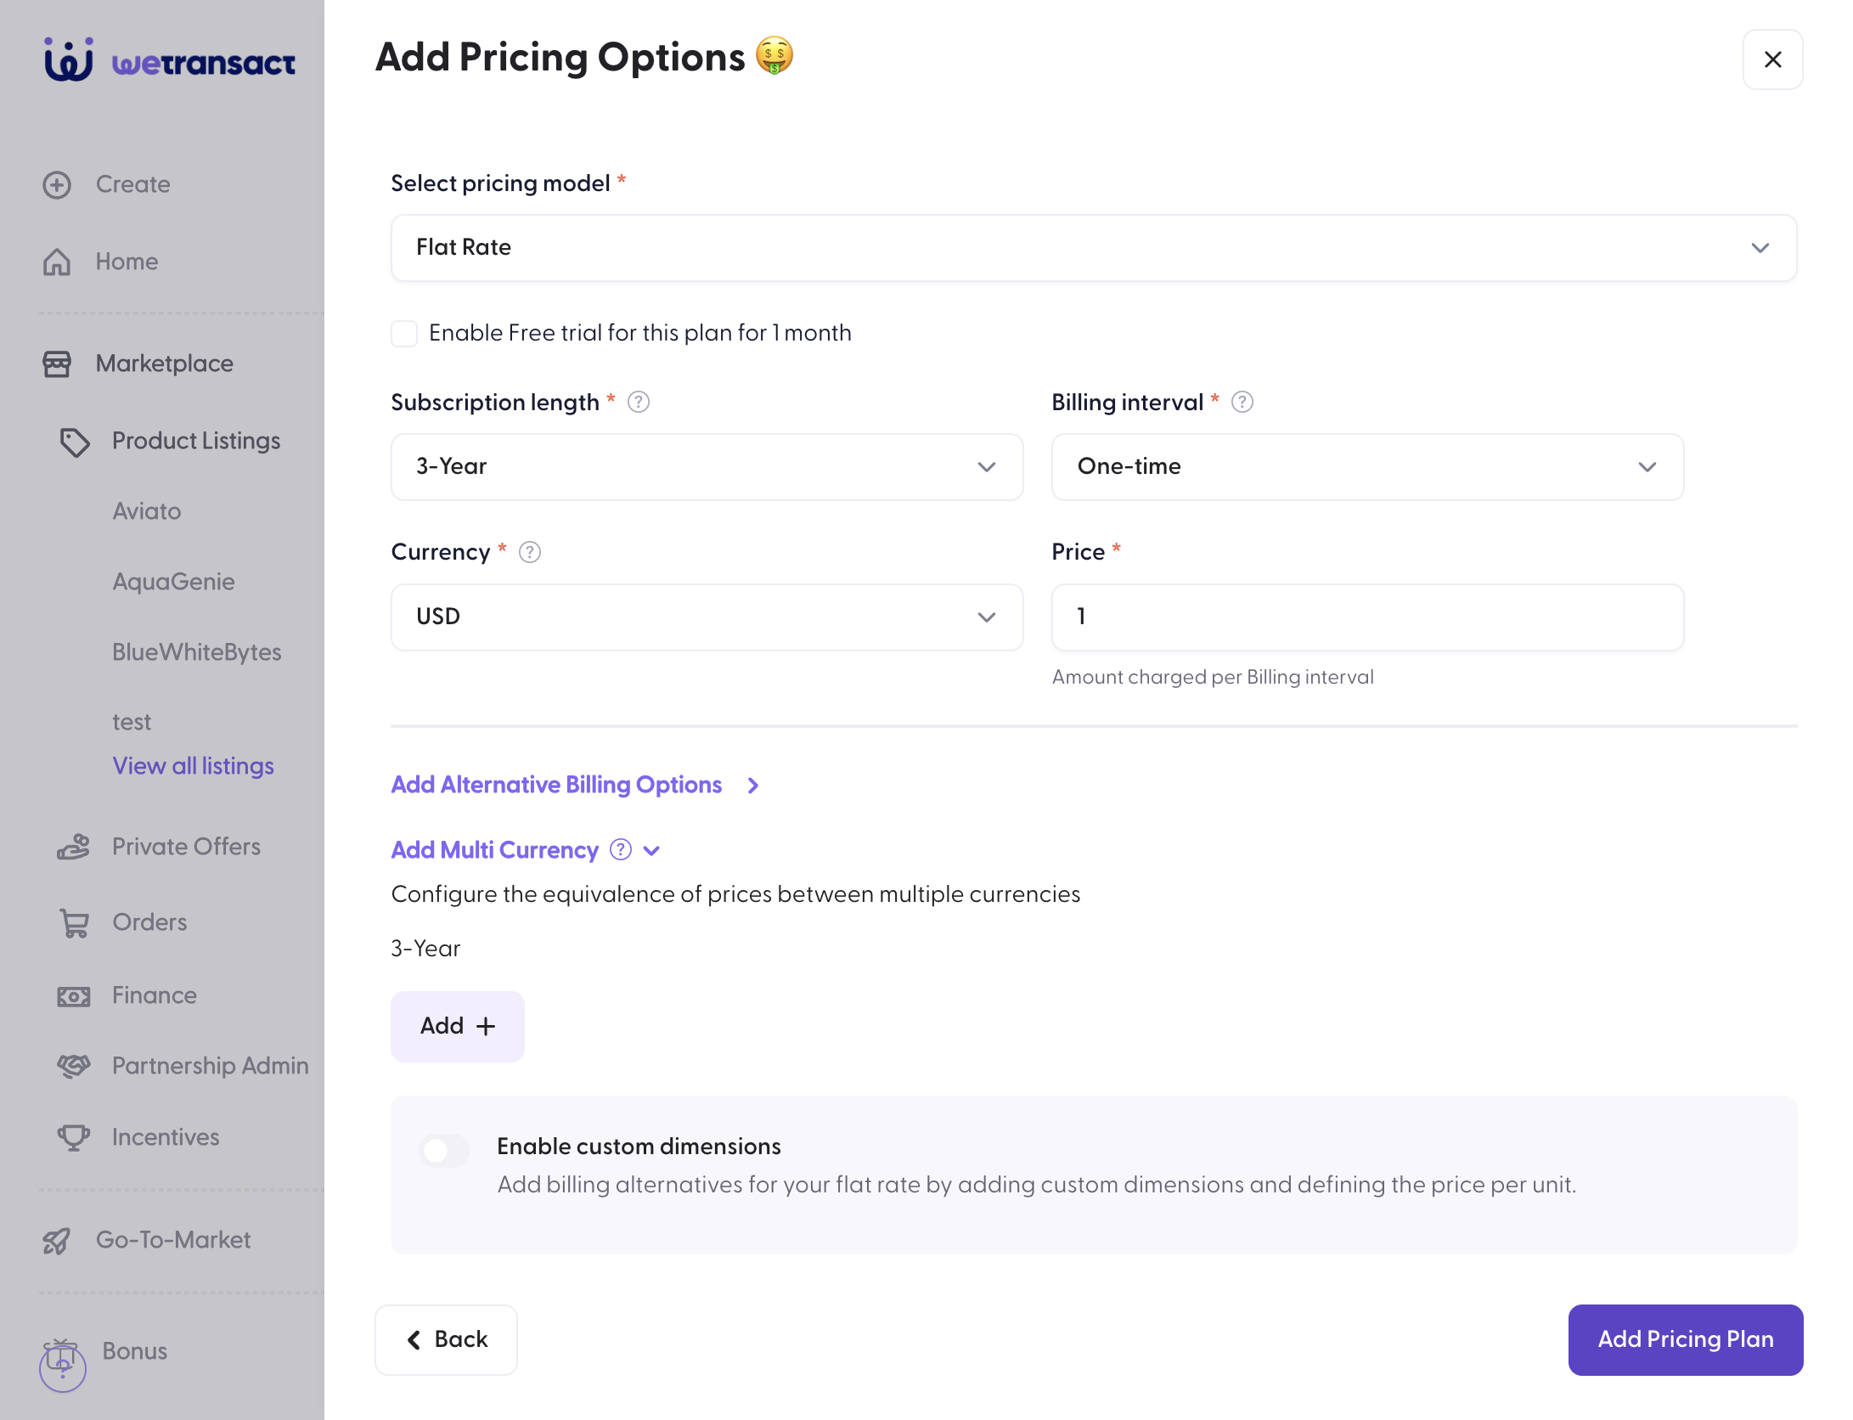Click the Orders shopping cart icon
The height and width of the screenshot is (1420, 1853).
pyautogui.click(x=74, y=922)
